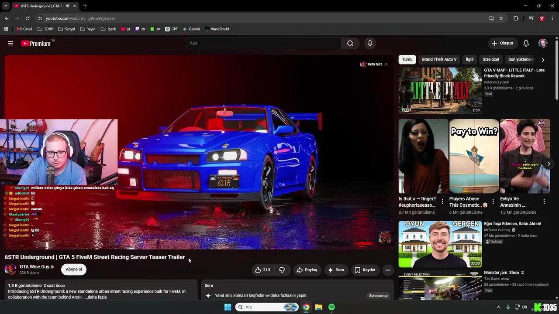Open options for 'Players Abuse This Cosmetic' short
This screenshot has width=559, height=314.
[493, 201]
